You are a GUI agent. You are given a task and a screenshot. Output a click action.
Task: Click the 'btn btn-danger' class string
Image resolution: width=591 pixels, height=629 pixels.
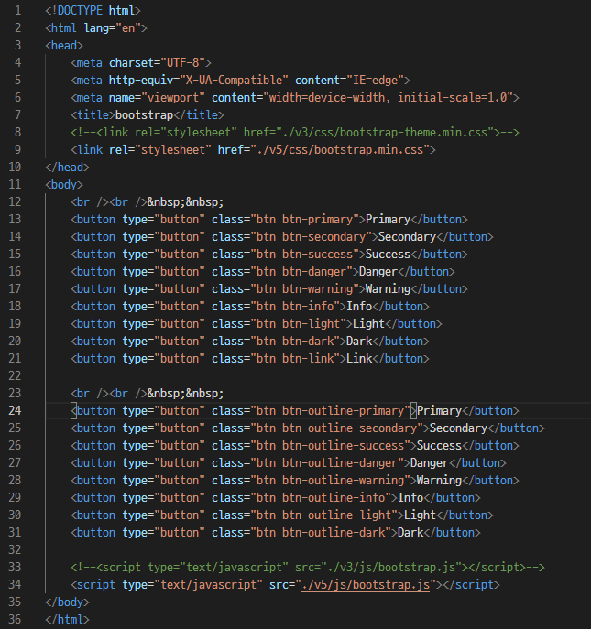point(301,272)
